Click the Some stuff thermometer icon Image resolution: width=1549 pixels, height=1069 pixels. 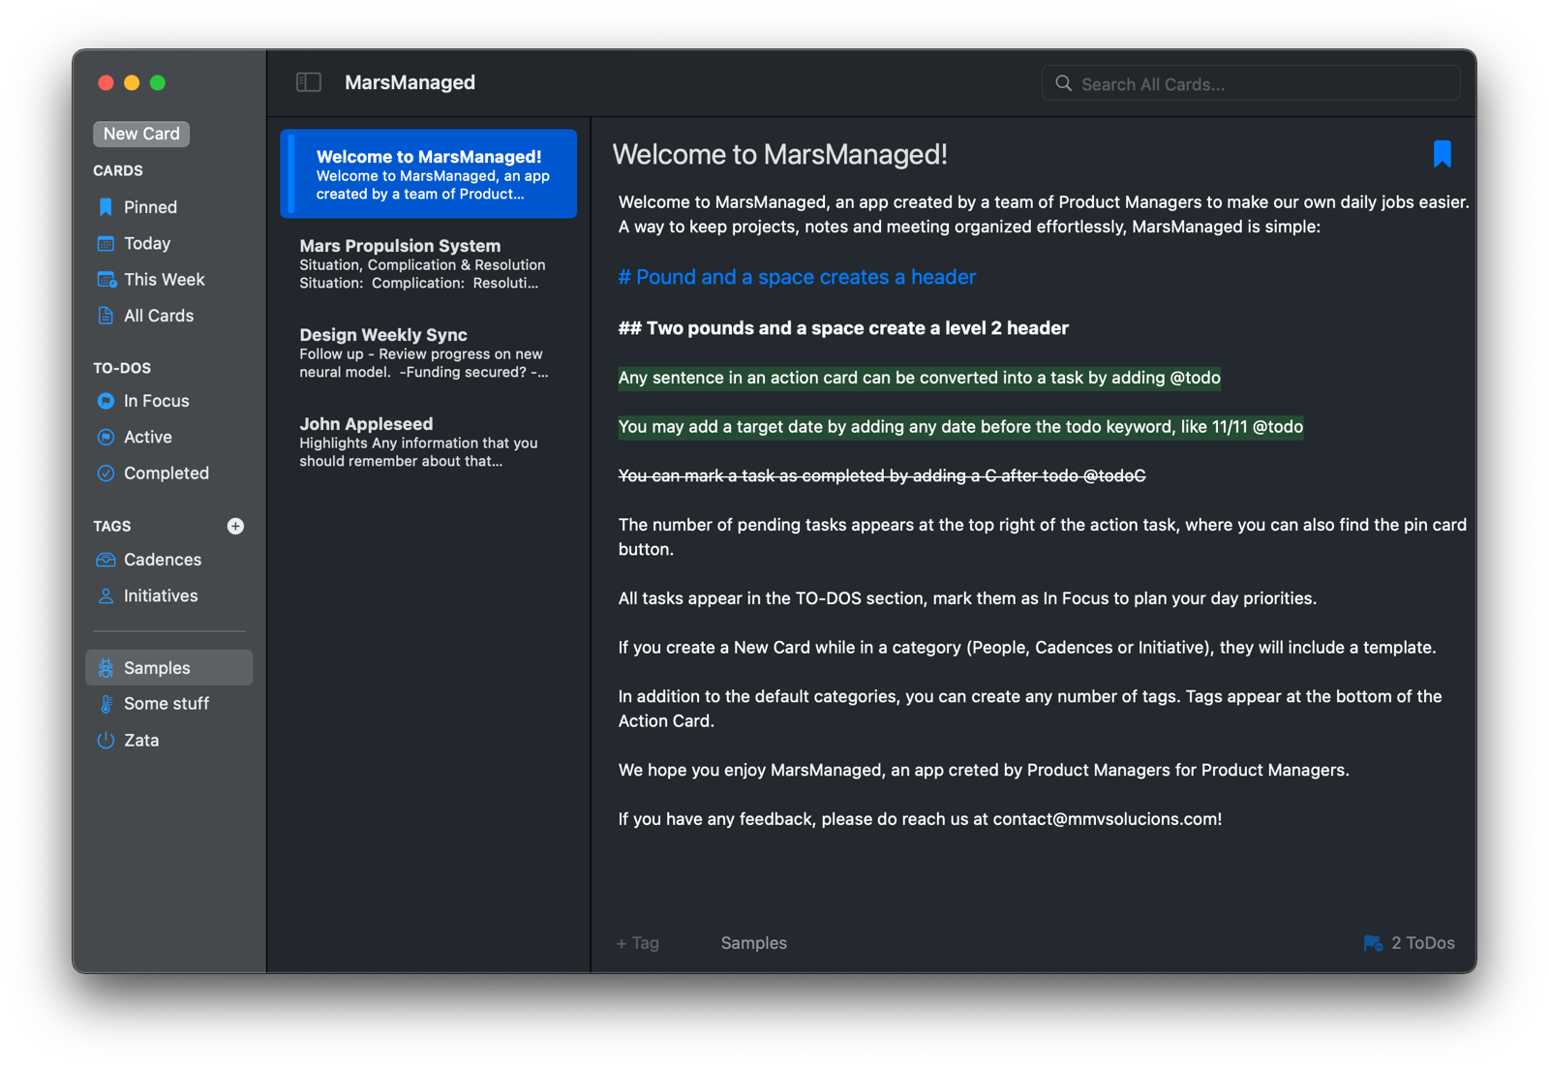tap(106, 704)
